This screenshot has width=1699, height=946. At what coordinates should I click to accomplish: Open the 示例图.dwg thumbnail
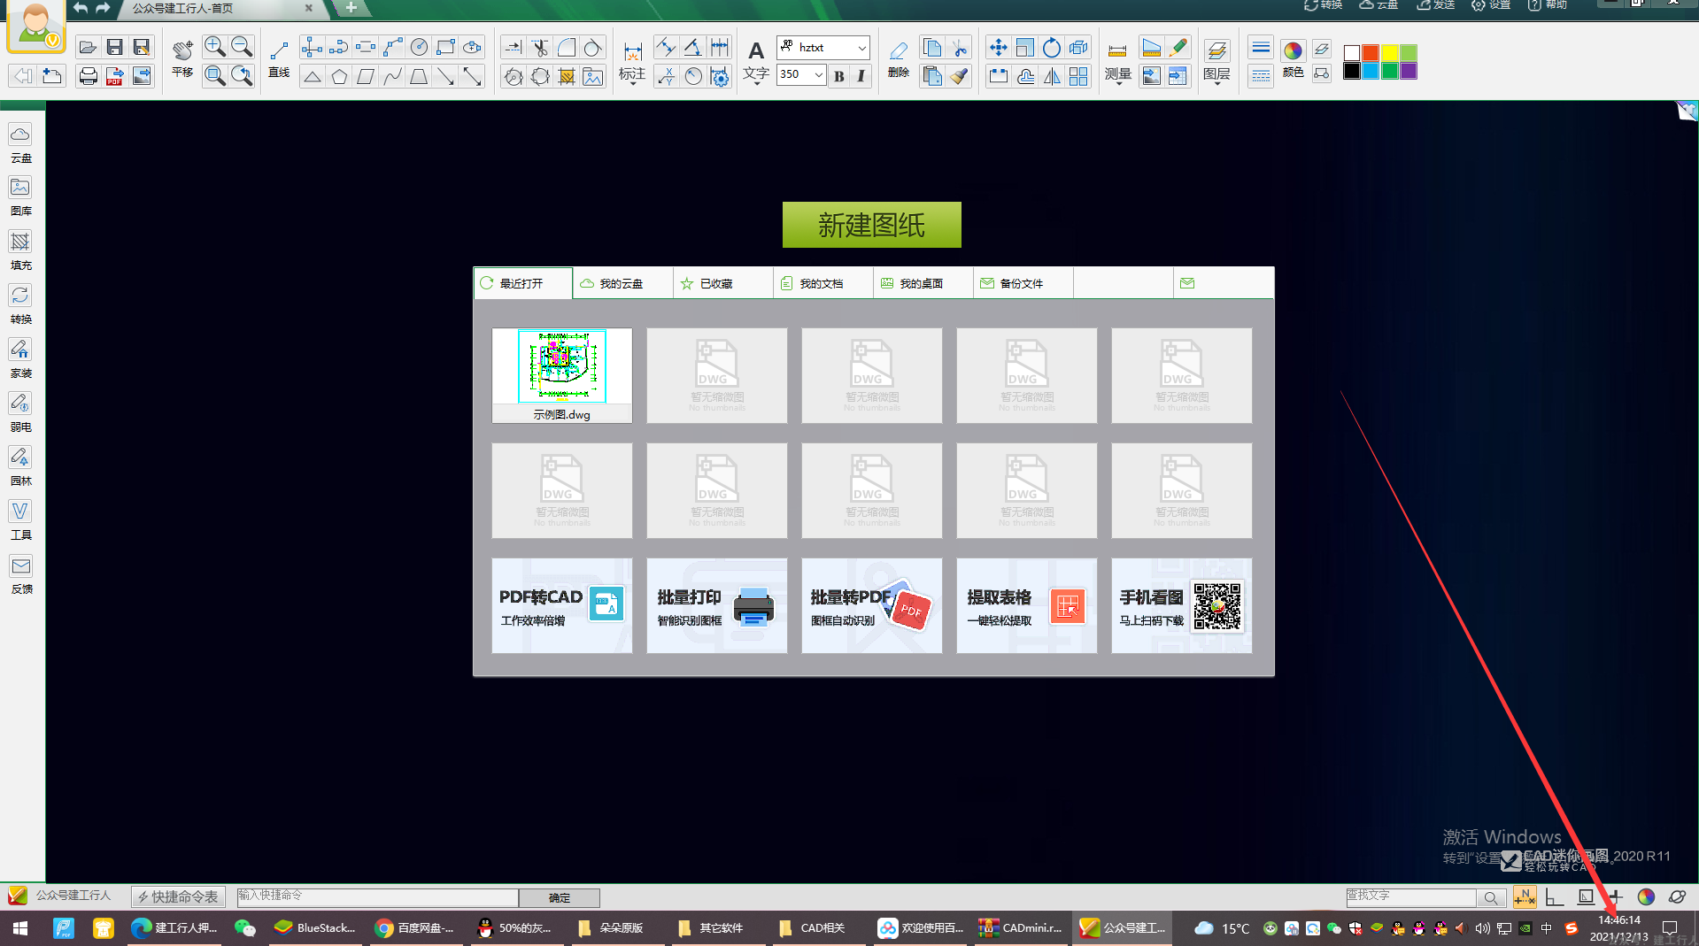[562, 375]
